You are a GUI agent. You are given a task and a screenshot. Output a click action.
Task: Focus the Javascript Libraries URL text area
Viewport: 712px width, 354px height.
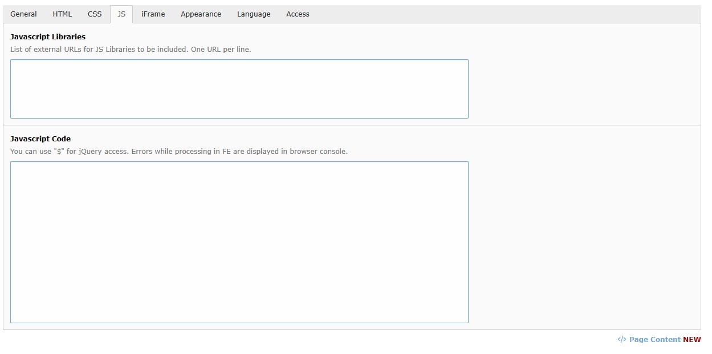pyautogui.click(x=239, y=89)
